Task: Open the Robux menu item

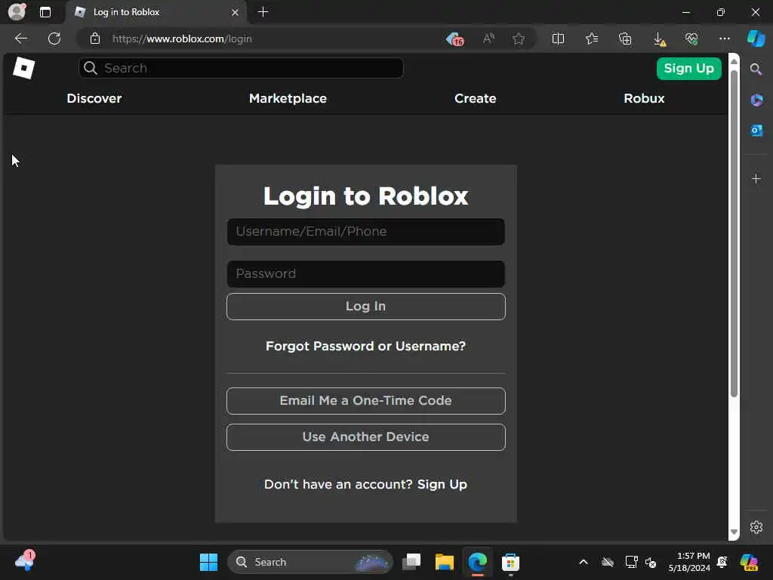Action: (644, 98)
